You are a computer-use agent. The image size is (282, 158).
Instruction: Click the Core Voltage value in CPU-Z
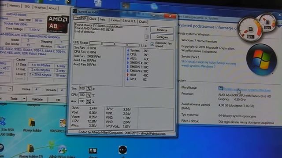click(34, 29)
